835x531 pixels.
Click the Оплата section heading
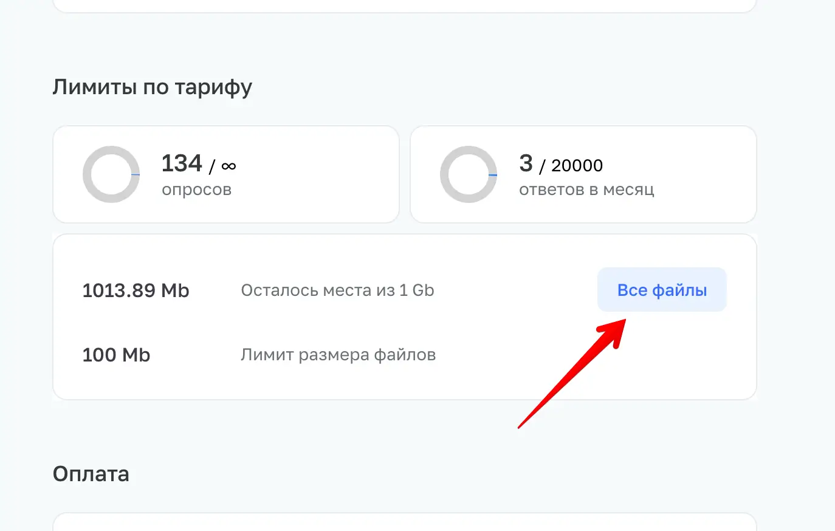[91, 474]
